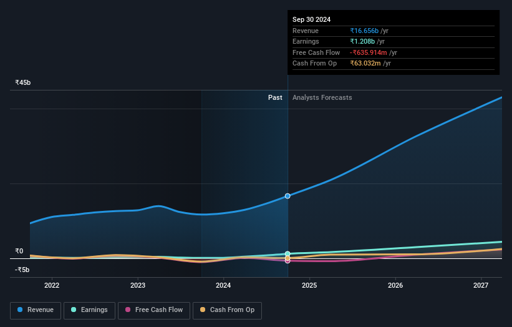This screenshot has width=512, height=327.
Task: Toggle the Earnings legend button
Action: [x=89, y=310]
